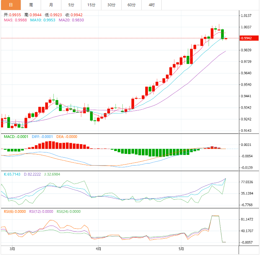Select the 周 weekly chart tab
The width and height of the screenshot is (260, 258).
pos(31,5)
